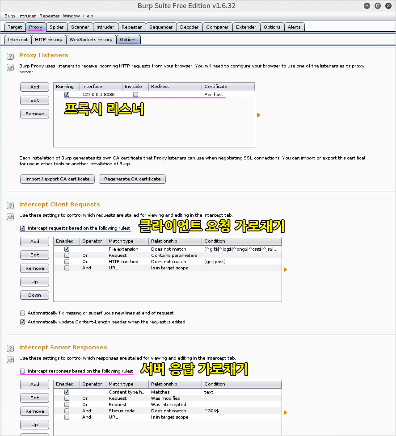
Task: Add a server response interception rule
Action: point(34,384)
